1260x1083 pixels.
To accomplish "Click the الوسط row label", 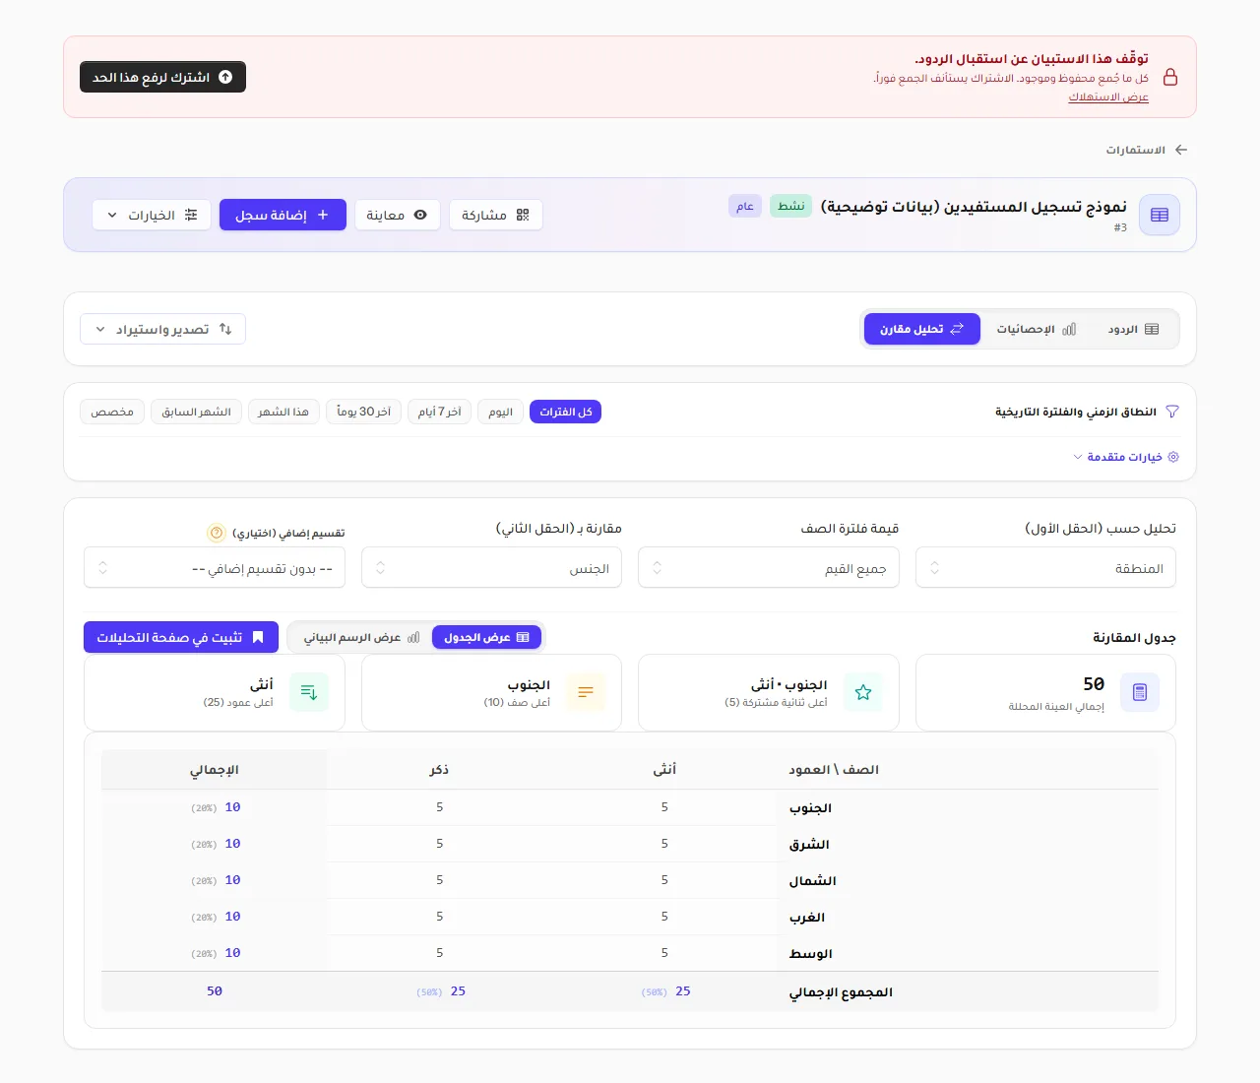I will (x=810, y=953).
